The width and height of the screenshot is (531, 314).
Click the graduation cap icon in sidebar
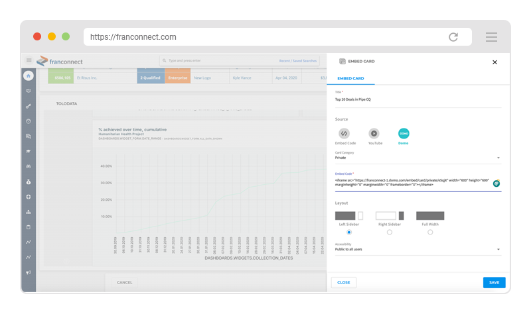(28, 151)
